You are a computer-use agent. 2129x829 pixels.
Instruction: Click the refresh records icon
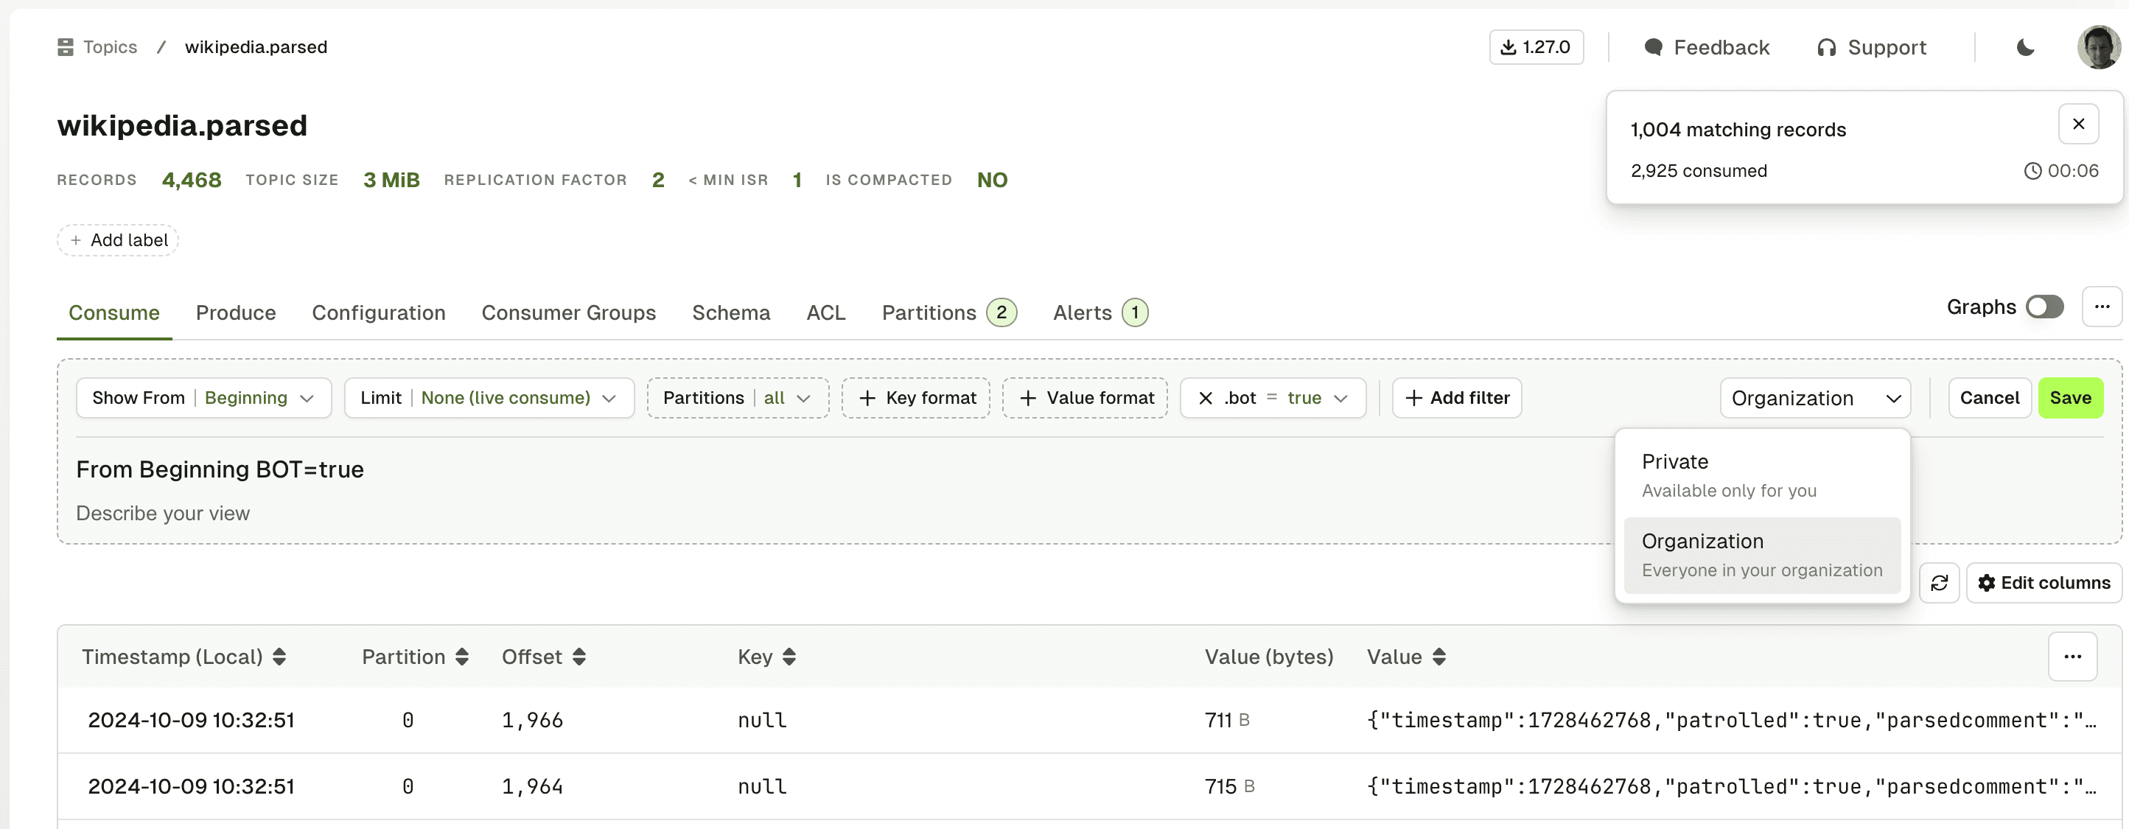[1938, 583]
